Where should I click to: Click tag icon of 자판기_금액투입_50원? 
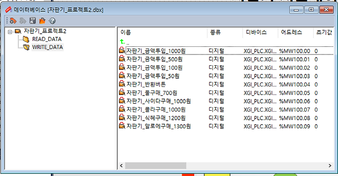point(122,76)
